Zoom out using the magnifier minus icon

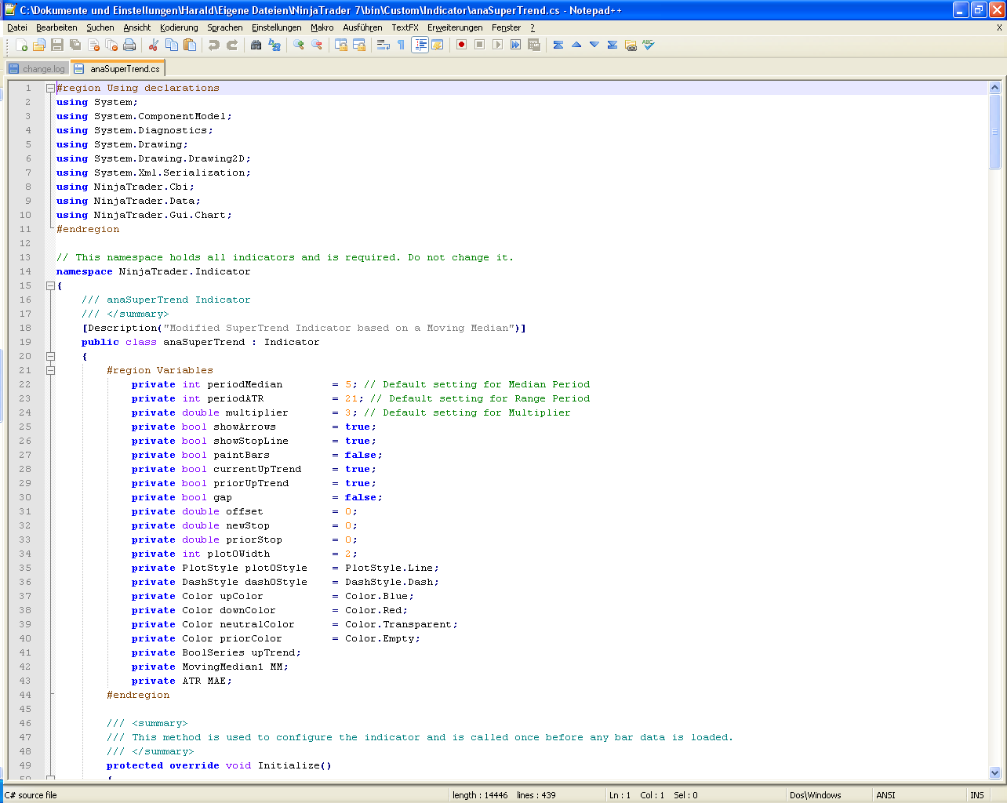coord(317,45)
